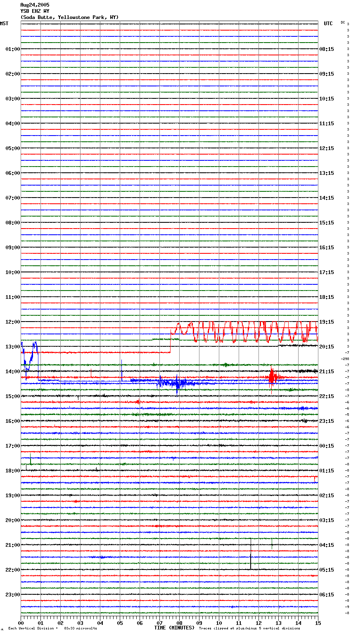Select the 14:00 MST row label
The width and height of the screenshot is (351, 634).
(13, 372)
